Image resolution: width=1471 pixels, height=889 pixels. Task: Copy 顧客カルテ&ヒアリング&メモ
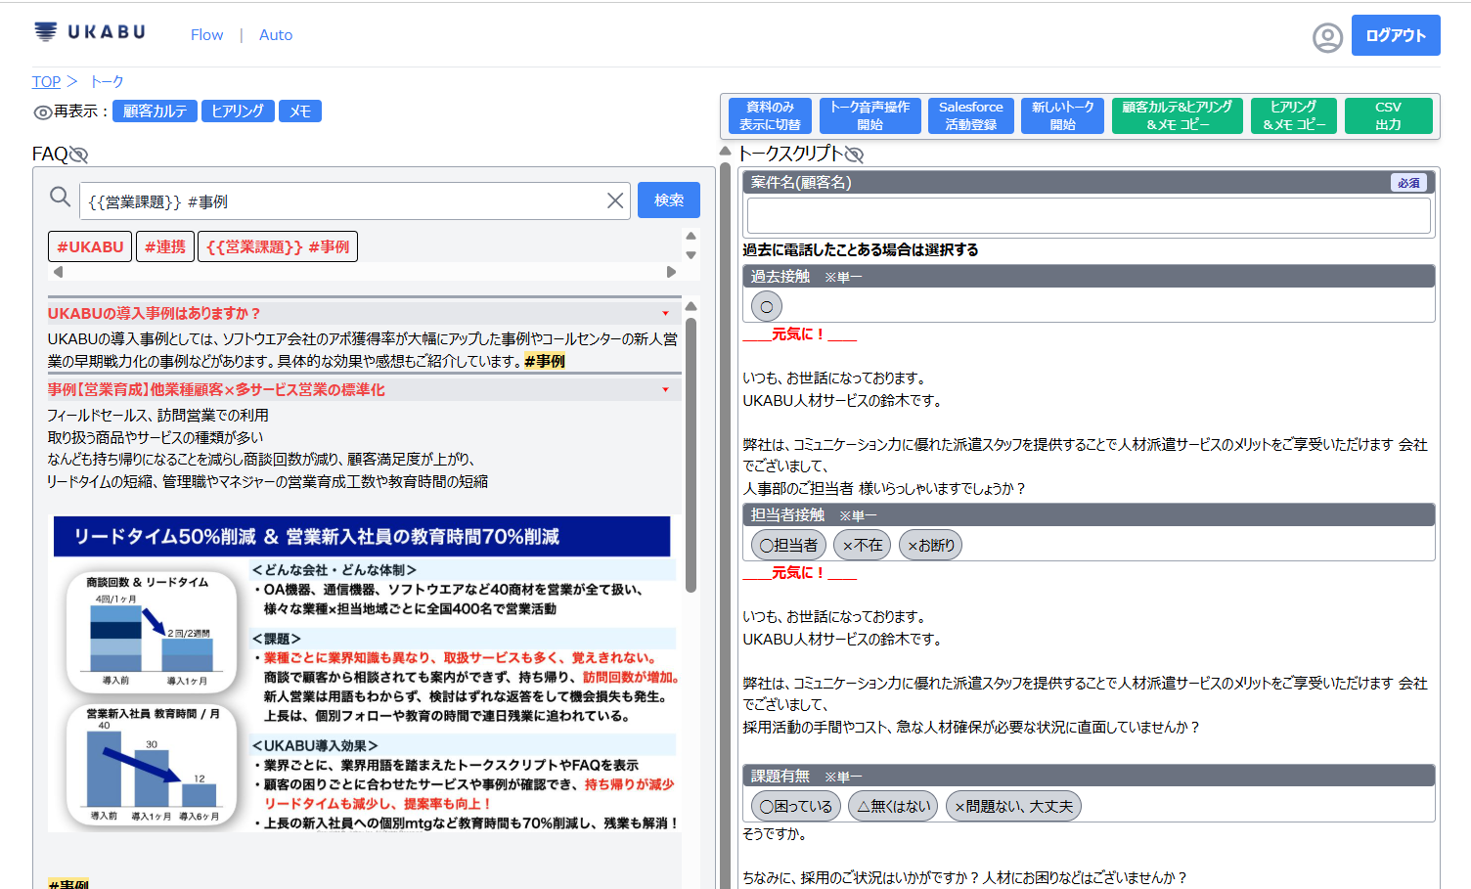1178,115
